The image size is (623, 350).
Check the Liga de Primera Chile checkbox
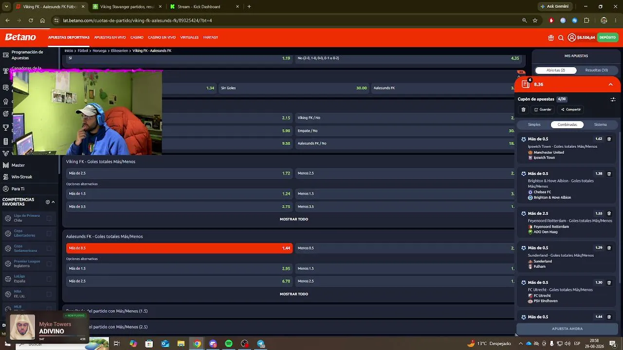click(x=49, y=218)
